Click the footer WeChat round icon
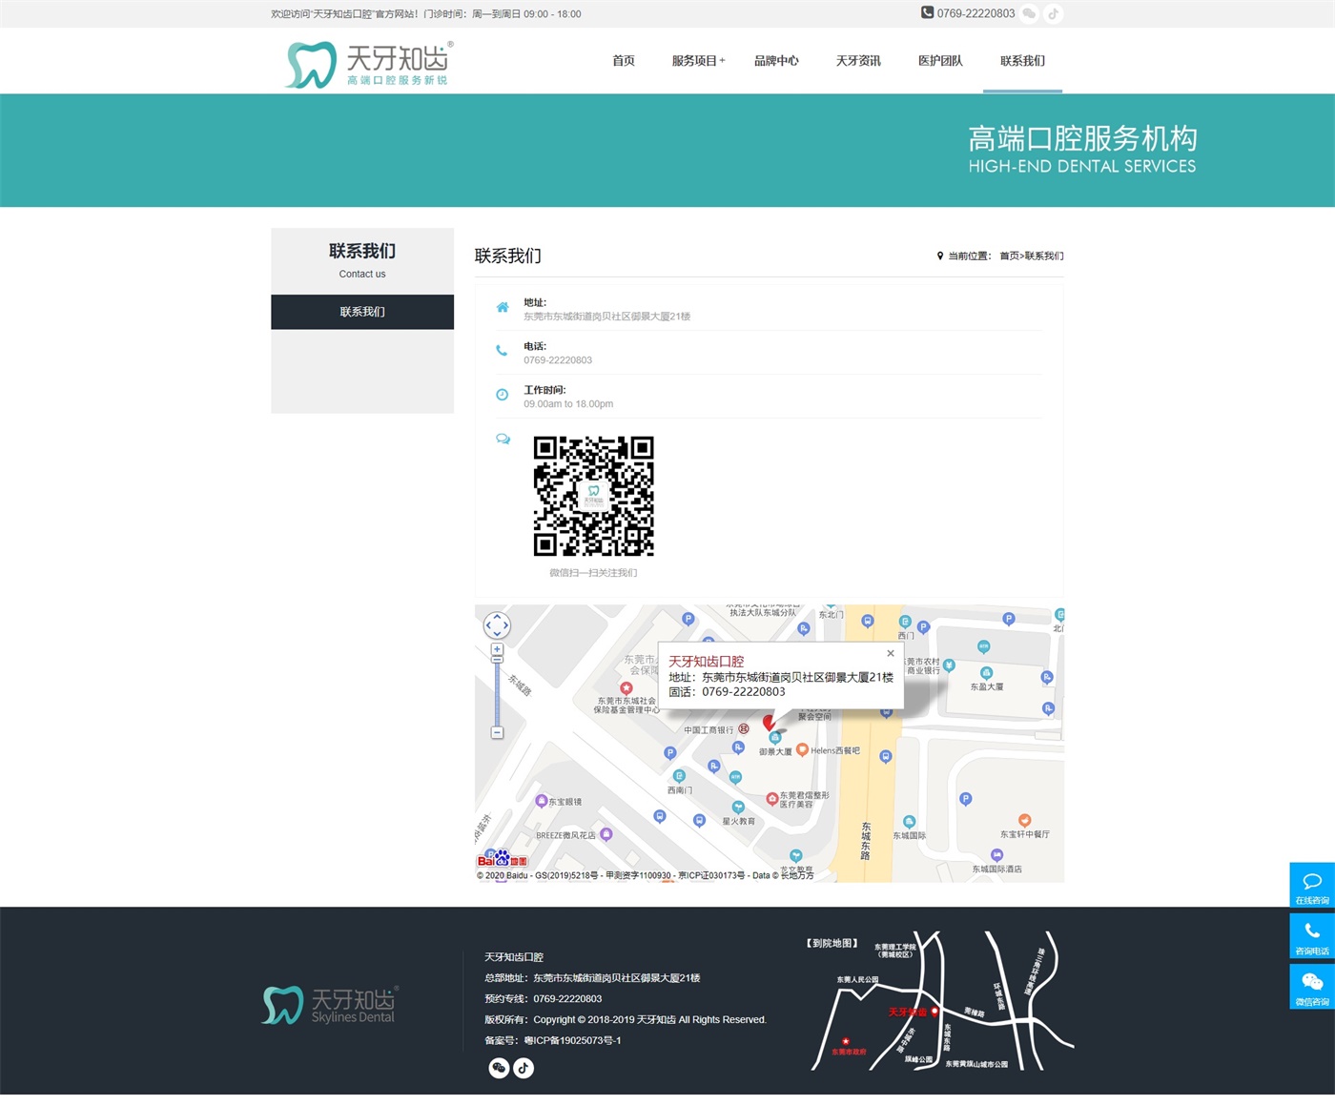Screen dimensions: 1335x1105 pyautogui.click(x=499, y=1068)
